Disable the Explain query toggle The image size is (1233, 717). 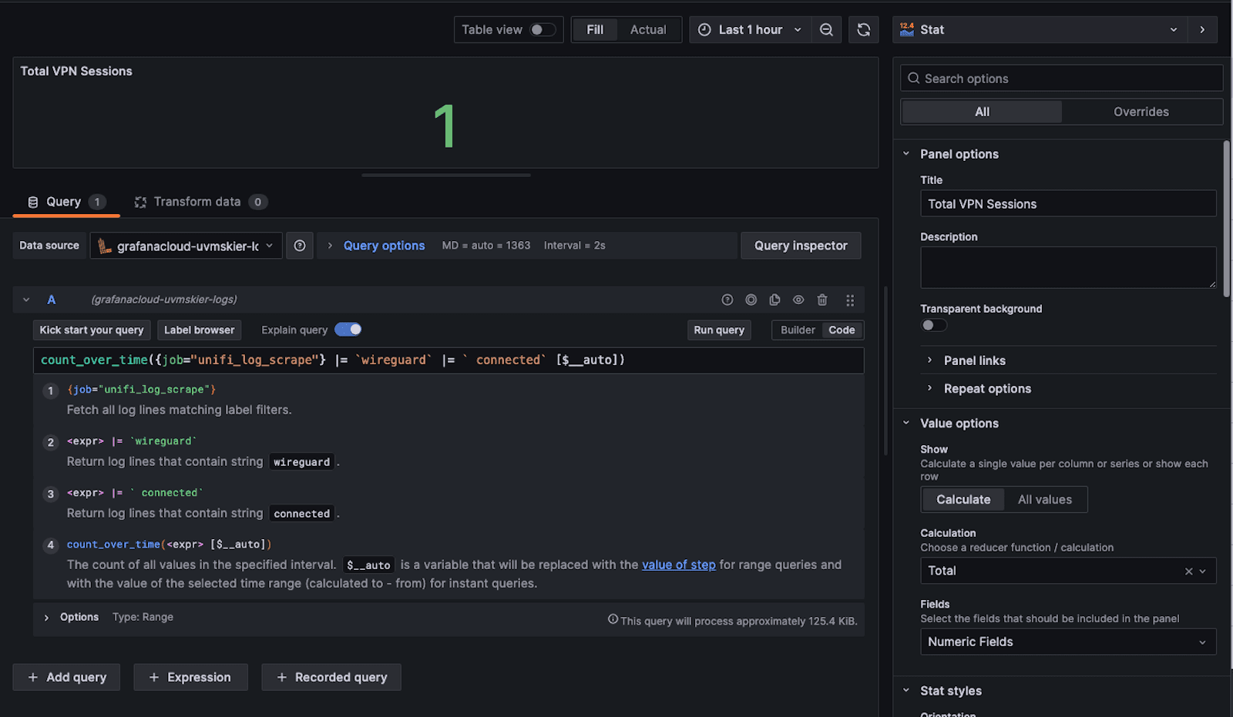pyautogui.click(x=348, y=330)
